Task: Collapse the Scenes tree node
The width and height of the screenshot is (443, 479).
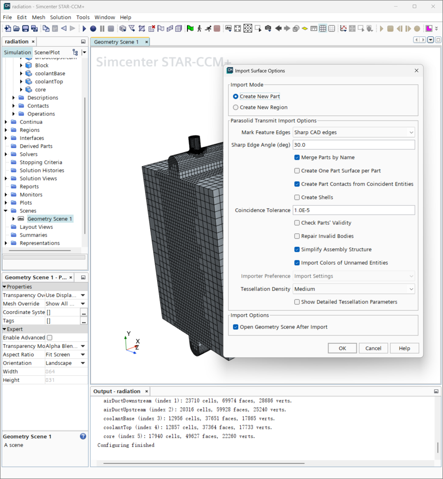Action: click(6, 211)
